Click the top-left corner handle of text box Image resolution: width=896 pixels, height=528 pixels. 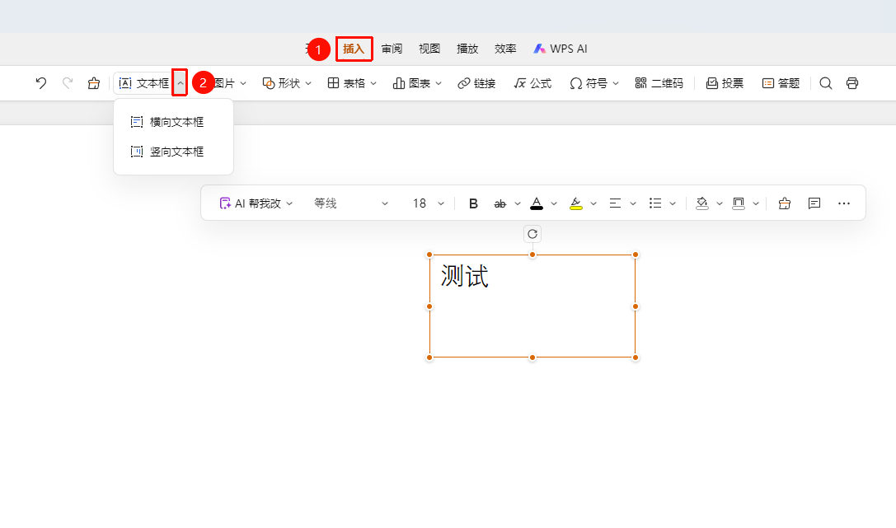click(429, 255)
